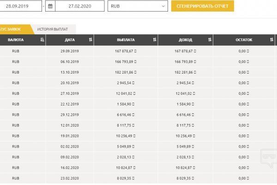Click sort arrows in Выплата column header
The width and height of the screenshot is (277, 185).
[x=154, y=40]
